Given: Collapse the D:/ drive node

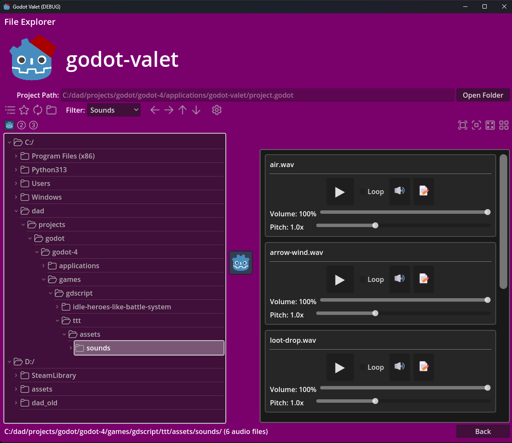Looking at the screenshot, I should (x=9, y=362).
